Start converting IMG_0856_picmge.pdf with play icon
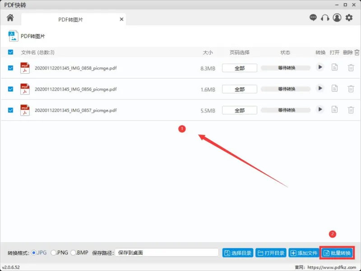361x271 pixels. click(x=320, y=88)
